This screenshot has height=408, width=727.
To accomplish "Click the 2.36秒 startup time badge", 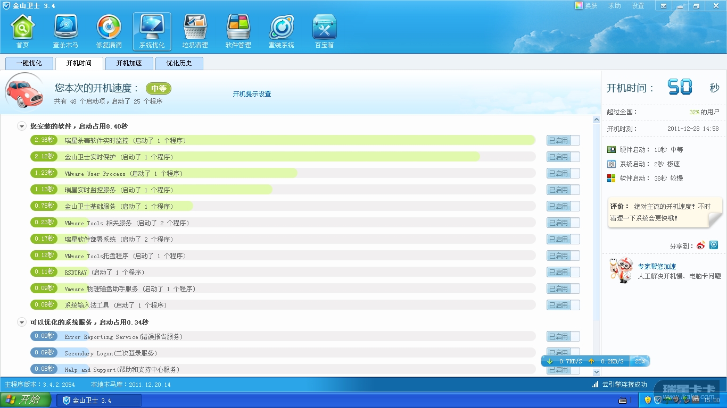I will click(44, 140).
